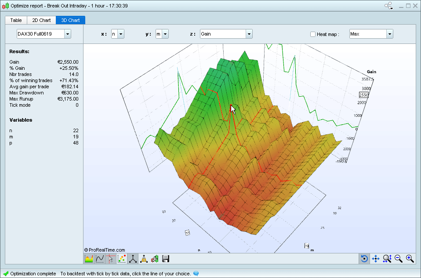Save the chart using the floppy disk icon
This screenshot has height=278, width=421.
[x=165, y=259]
